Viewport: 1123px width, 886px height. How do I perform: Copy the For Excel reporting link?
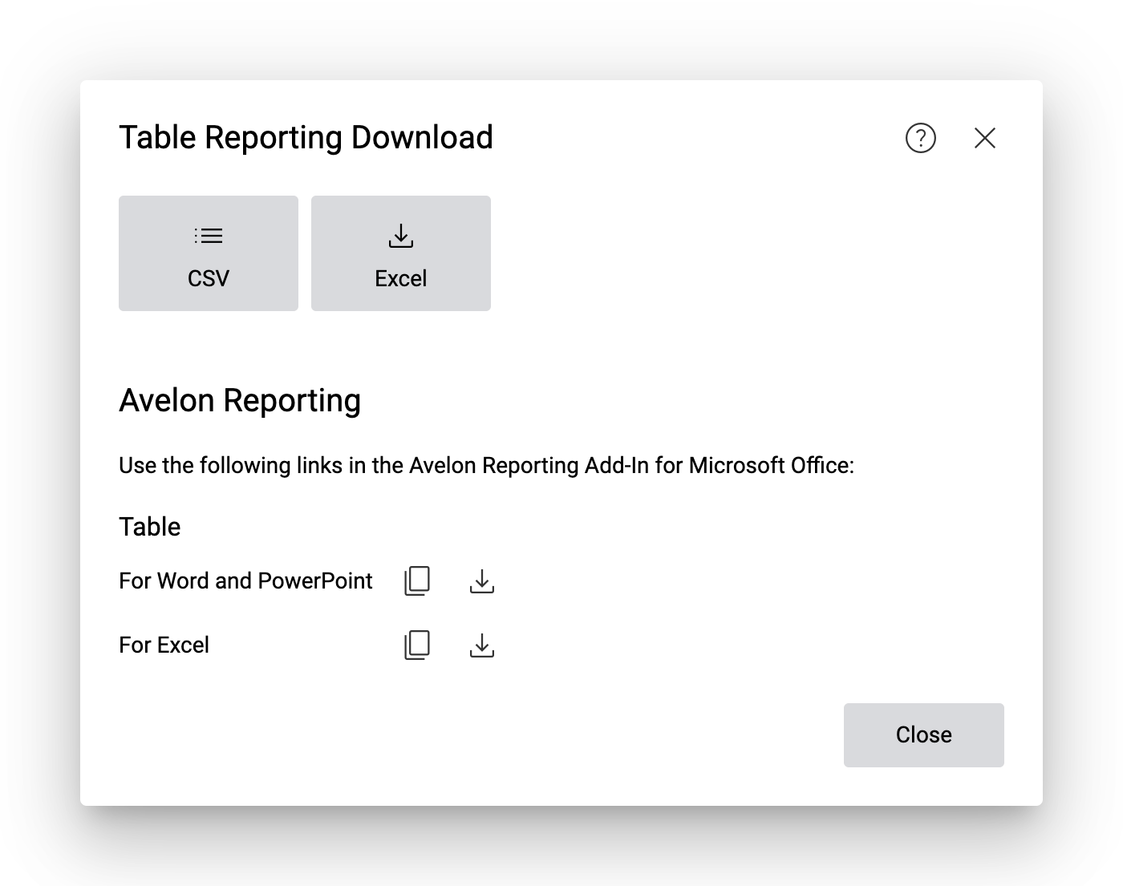coord(417,645)
